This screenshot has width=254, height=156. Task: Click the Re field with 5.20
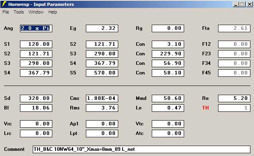[234, 98]
